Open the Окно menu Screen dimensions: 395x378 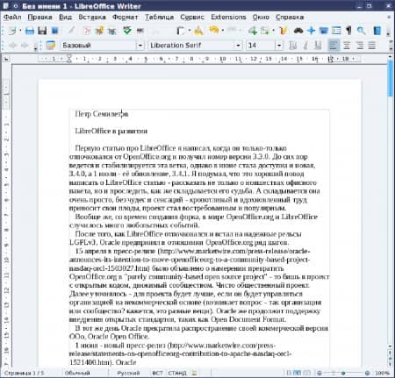(x=261, y=17)
